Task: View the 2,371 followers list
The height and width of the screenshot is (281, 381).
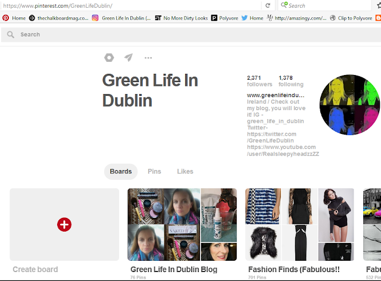Action: click(x=260, y=81)
